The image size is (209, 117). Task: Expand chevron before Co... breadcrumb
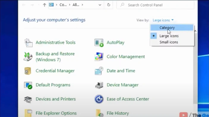[x=56, y=5]
